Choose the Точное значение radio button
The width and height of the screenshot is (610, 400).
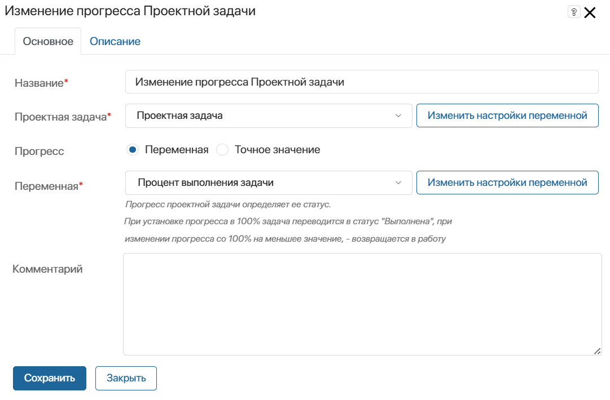(222, 149)
